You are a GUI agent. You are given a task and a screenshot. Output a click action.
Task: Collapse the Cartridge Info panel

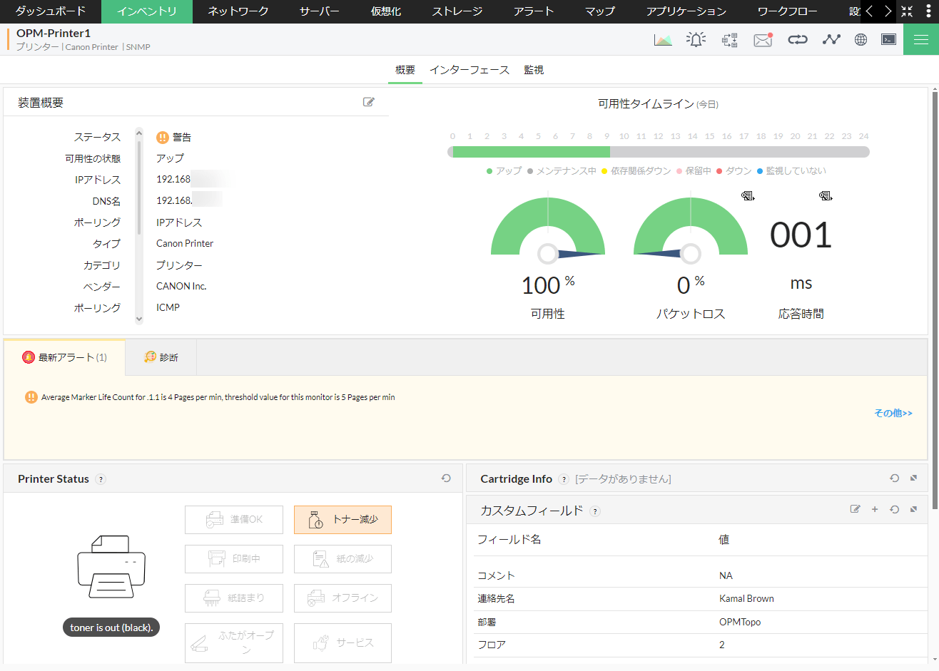(x=913, y=478)
